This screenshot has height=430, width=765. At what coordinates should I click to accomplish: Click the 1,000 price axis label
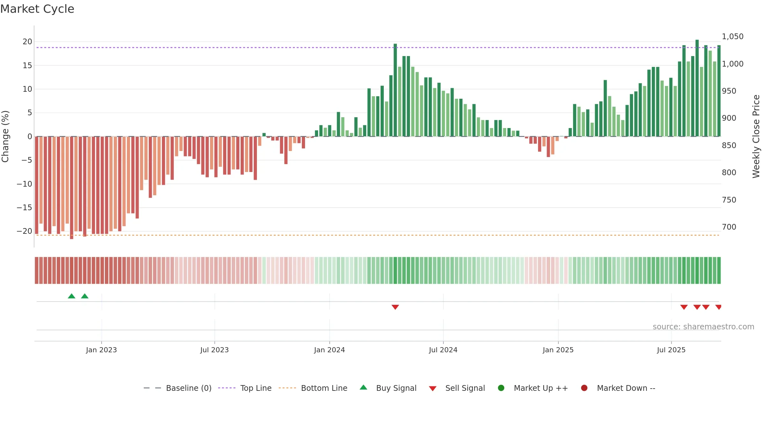click(732, 64)
